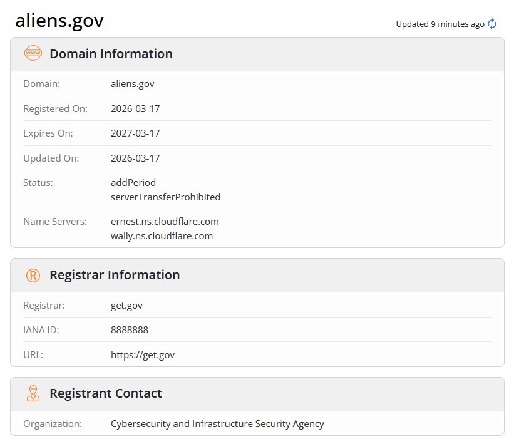The width and height of the screenshot is (514, 444).
Task: Select ernest.ns.cloudflare.com name server
Action: [x=164, y=221]
